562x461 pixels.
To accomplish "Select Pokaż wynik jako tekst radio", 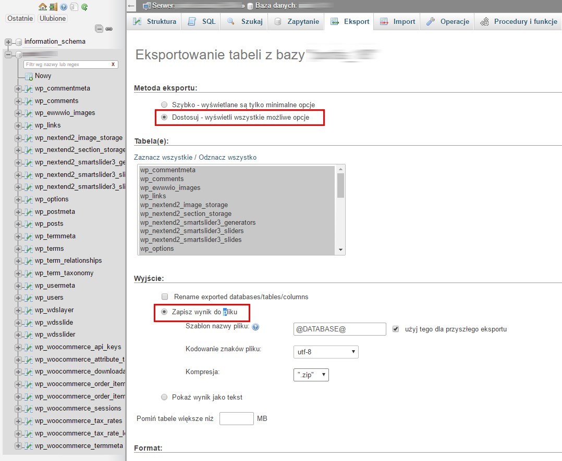I will [164, 397].
